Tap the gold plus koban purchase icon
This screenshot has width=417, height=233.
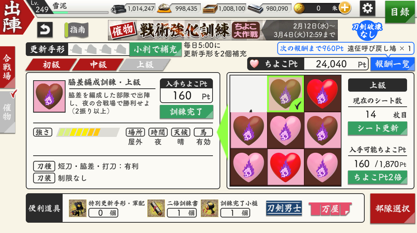point(345,8)
